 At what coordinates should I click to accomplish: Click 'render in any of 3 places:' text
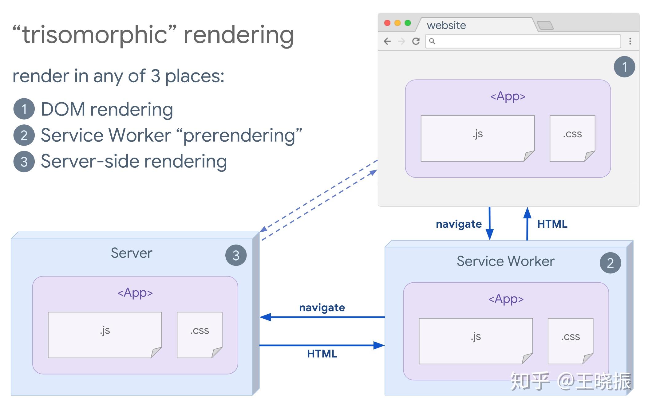coord(119,76)
